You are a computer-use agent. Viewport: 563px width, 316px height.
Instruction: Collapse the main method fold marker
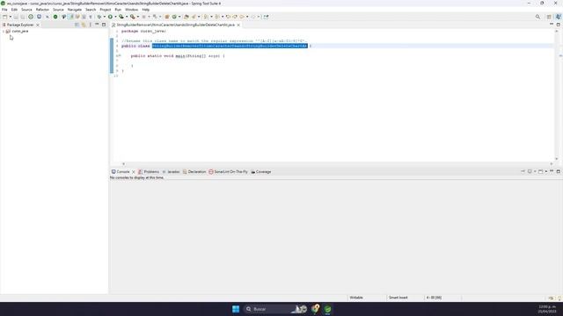coord(120,56)
